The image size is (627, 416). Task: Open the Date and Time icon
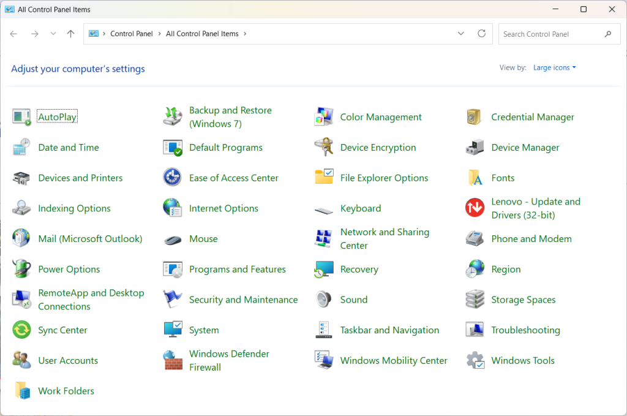pyautogui.click(x=21, y=147)
